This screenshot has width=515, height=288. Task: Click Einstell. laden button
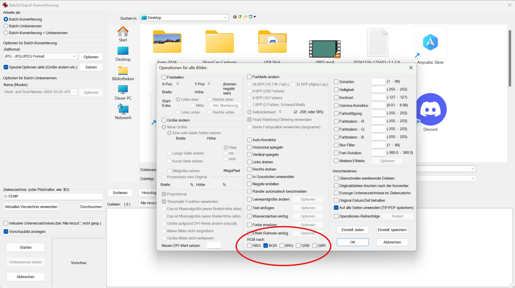pyautogui.click(x=352, y=230)
